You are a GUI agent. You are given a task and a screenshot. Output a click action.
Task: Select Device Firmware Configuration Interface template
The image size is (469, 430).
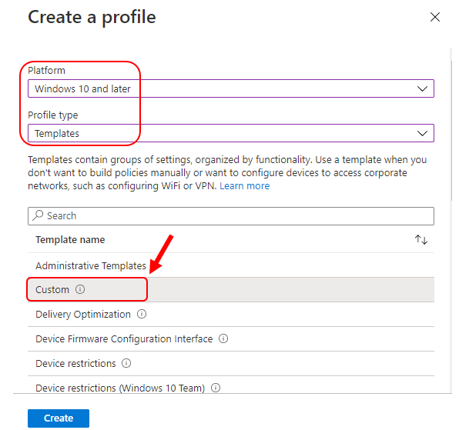(x=230, y=339)
